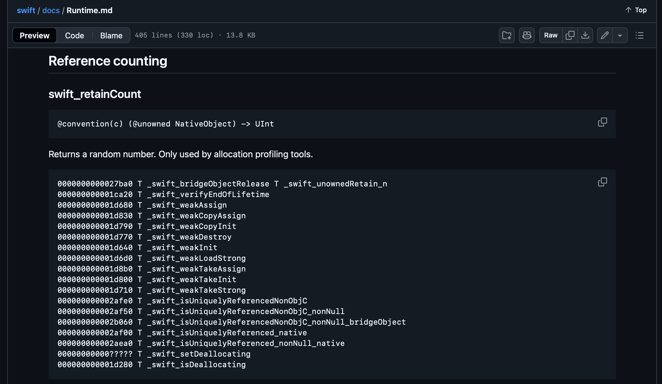The width and height of the screenshot is (662, 384).
Task: Copy raw file contents icon
Action: (570, 35)
